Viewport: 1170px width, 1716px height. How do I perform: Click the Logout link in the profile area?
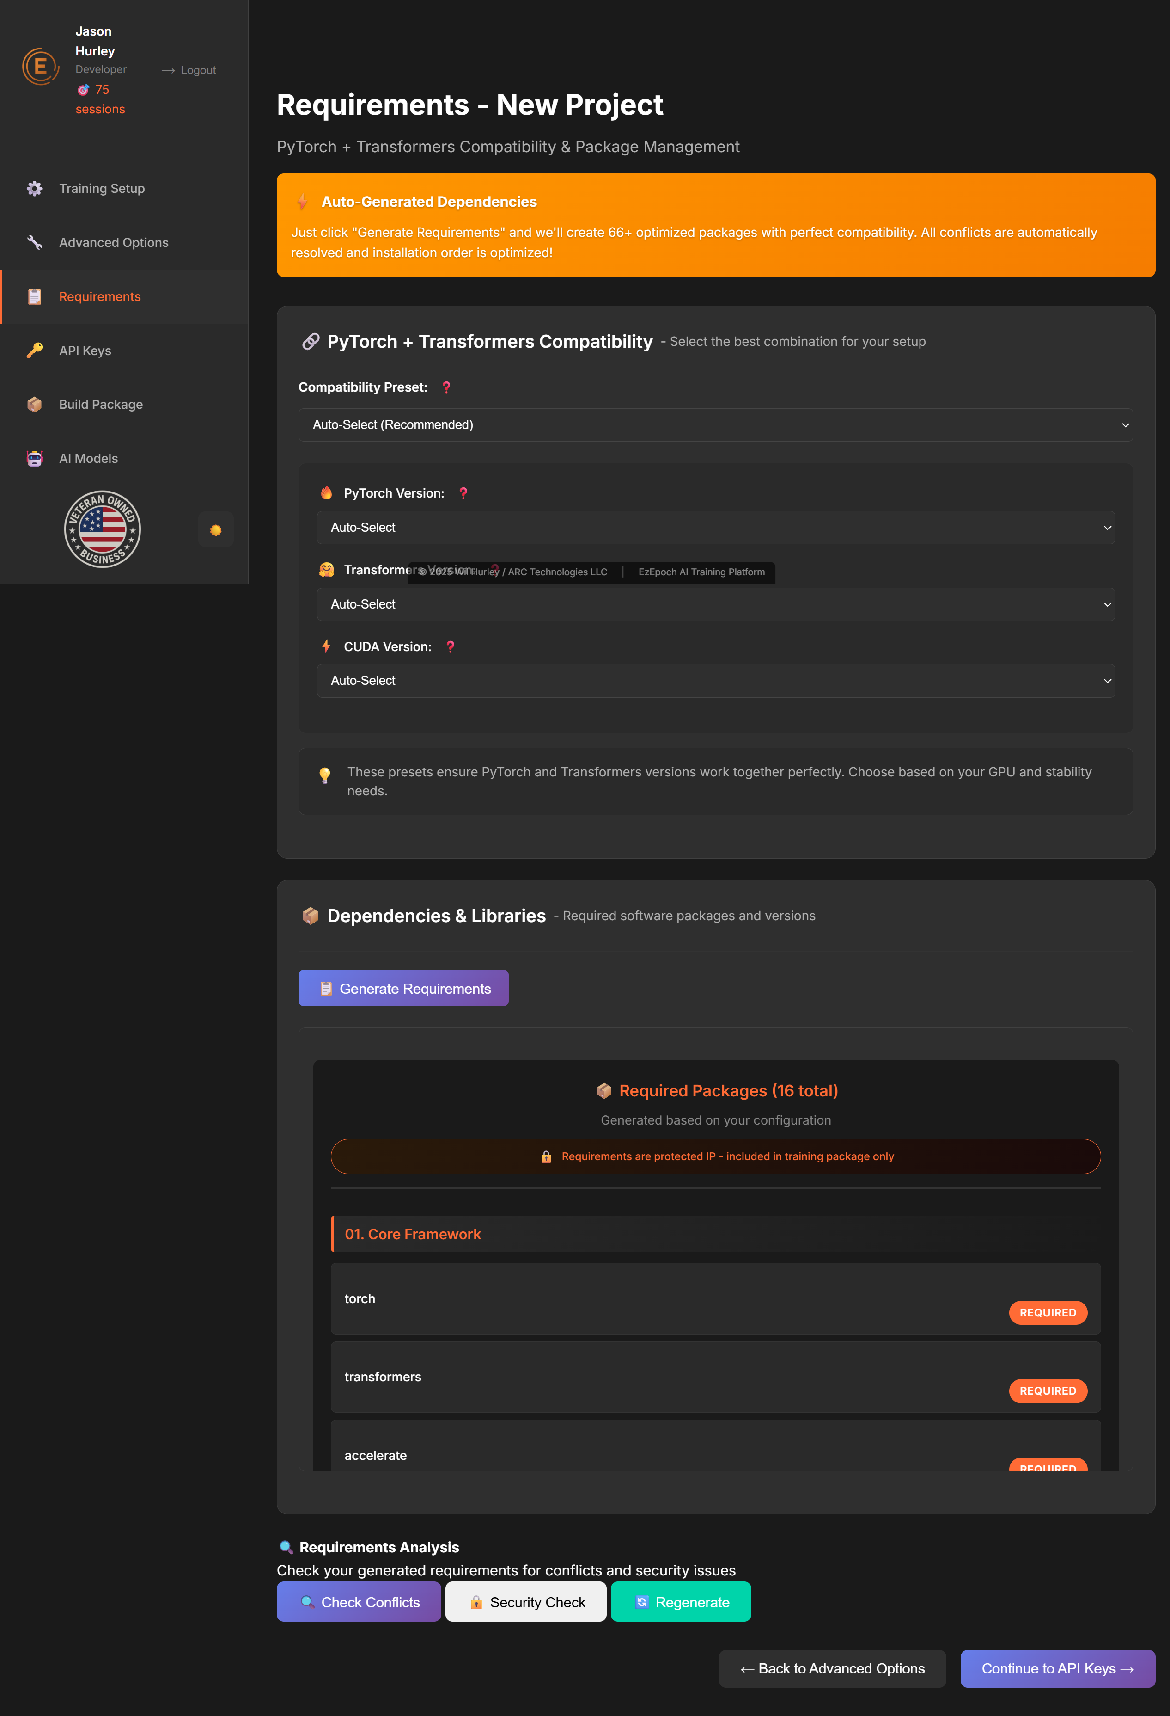[x=198, y=69]
